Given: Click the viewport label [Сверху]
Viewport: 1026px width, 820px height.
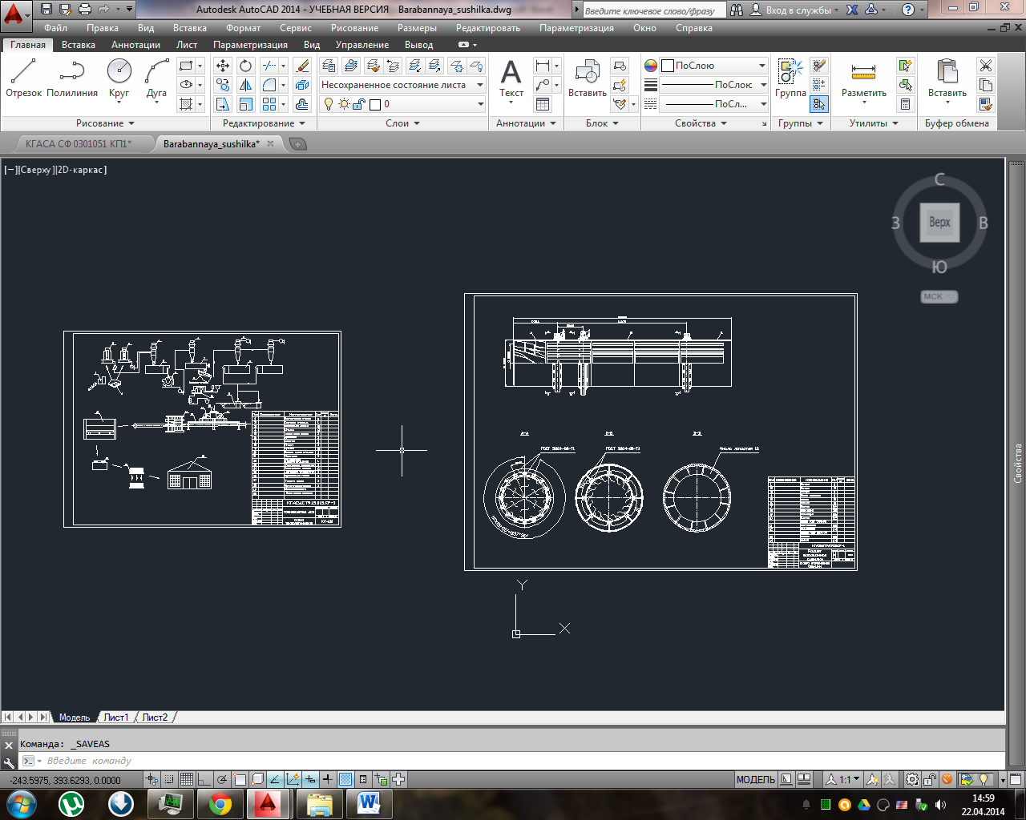Looking at the screenshot, I should (x=36, y=170).
